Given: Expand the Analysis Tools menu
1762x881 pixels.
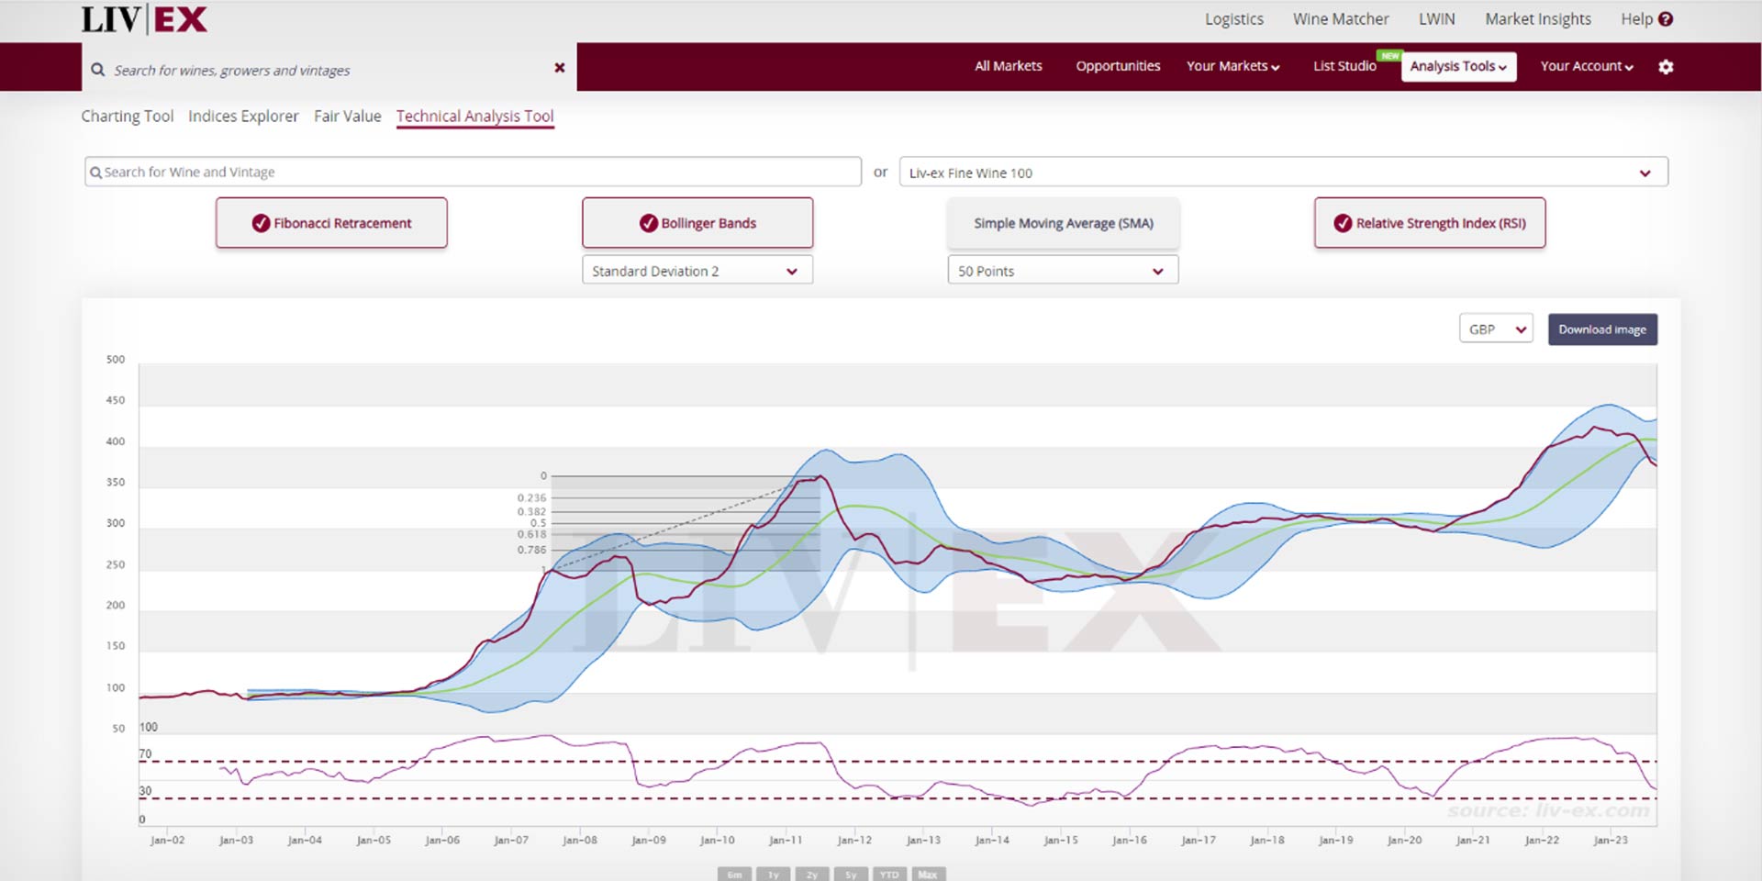Looking at the screenshot, I should click(1458, 66).
